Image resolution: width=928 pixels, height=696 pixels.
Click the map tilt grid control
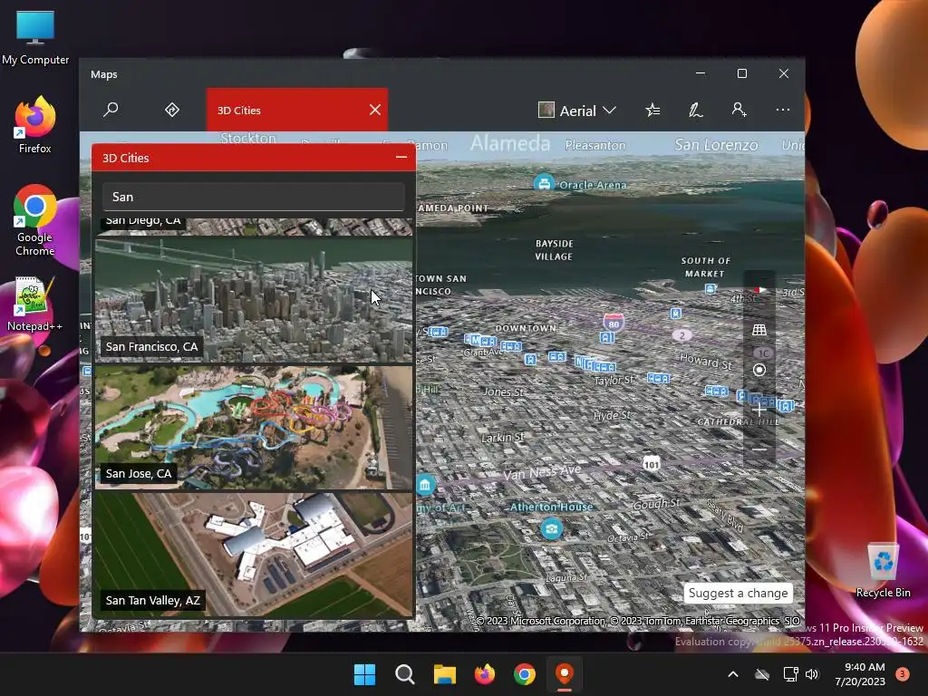coord(759,330)
